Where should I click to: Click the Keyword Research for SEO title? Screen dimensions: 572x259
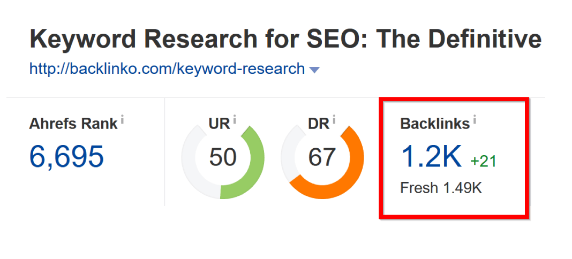(x=285, y=39)
